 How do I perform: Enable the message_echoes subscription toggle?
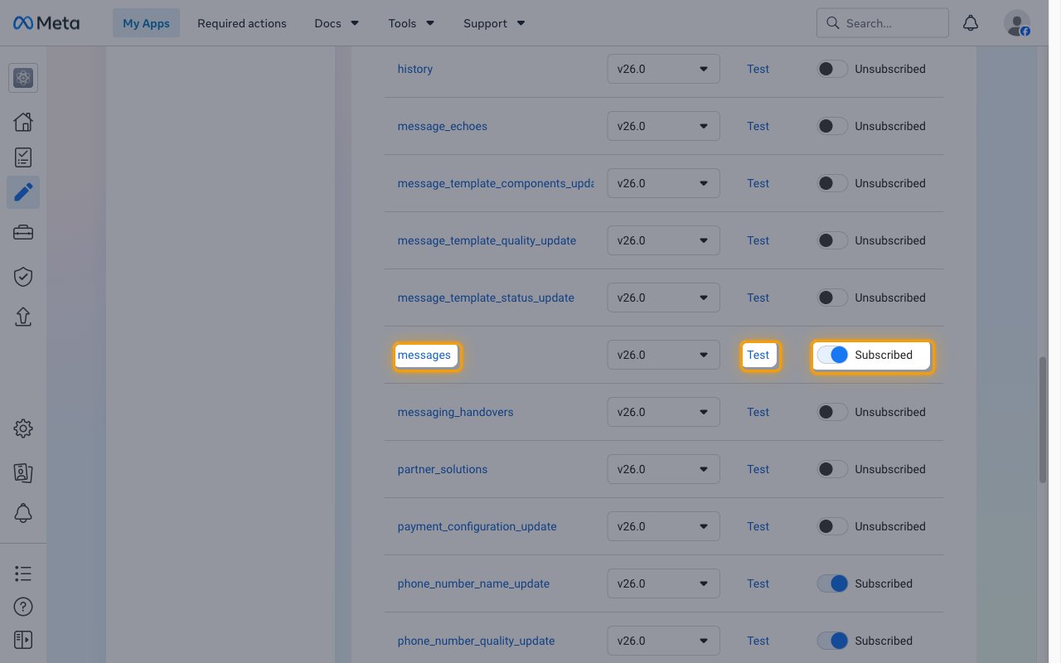click(832, 126)
